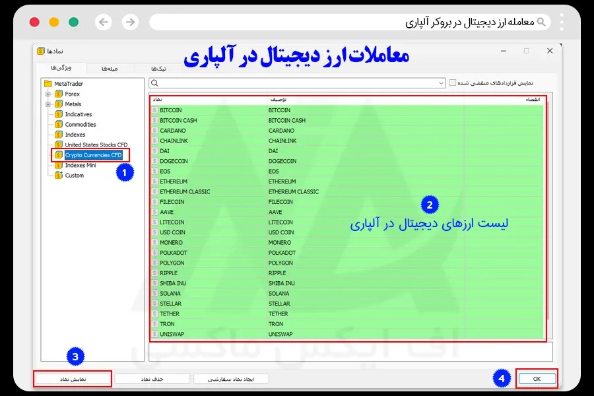Click the browser back arrow button
This screenshot has width=594, height=396.
(104, 22)
